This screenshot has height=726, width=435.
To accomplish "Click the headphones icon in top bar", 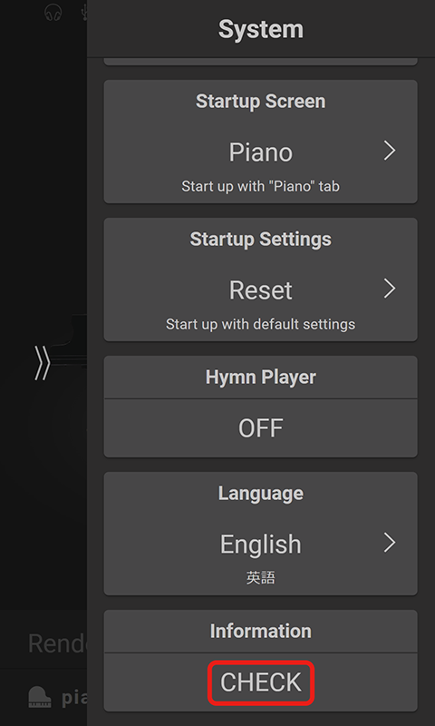I will click(53, 13).
